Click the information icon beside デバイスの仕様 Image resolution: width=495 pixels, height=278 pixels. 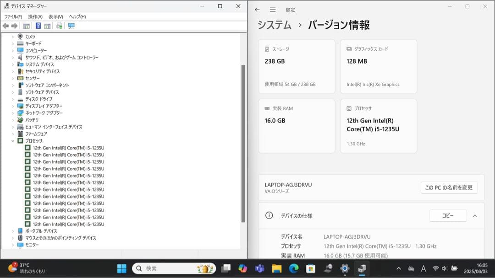[x=269, y=215]
